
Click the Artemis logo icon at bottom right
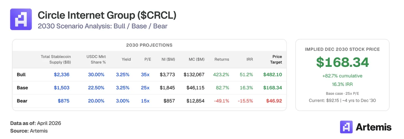pos(346,127)
